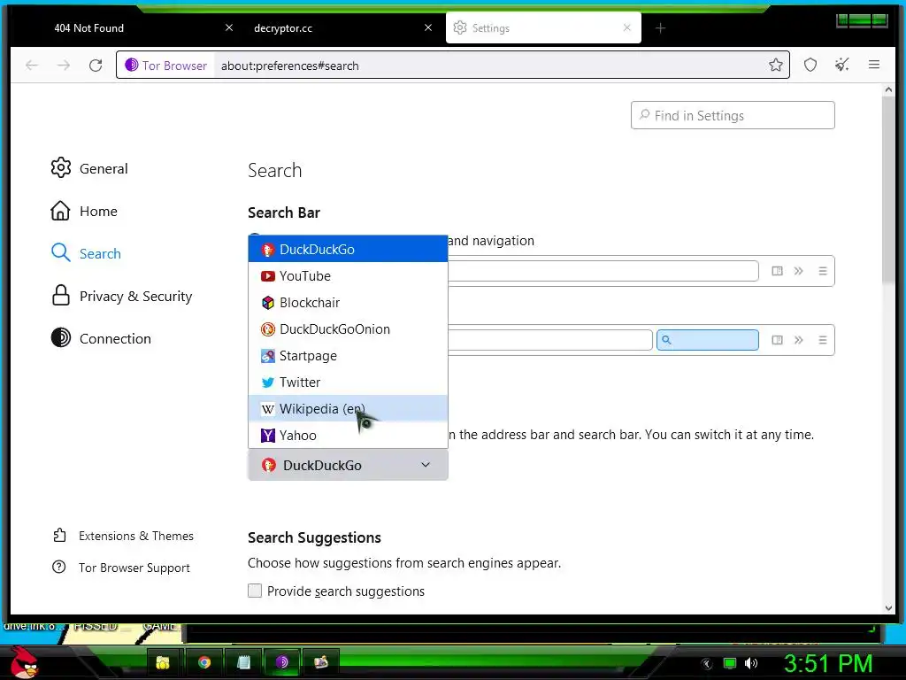This screenshot has width=906, height=680.
Task: Open Extensions & Themes link
Action: tap(123, 536)
